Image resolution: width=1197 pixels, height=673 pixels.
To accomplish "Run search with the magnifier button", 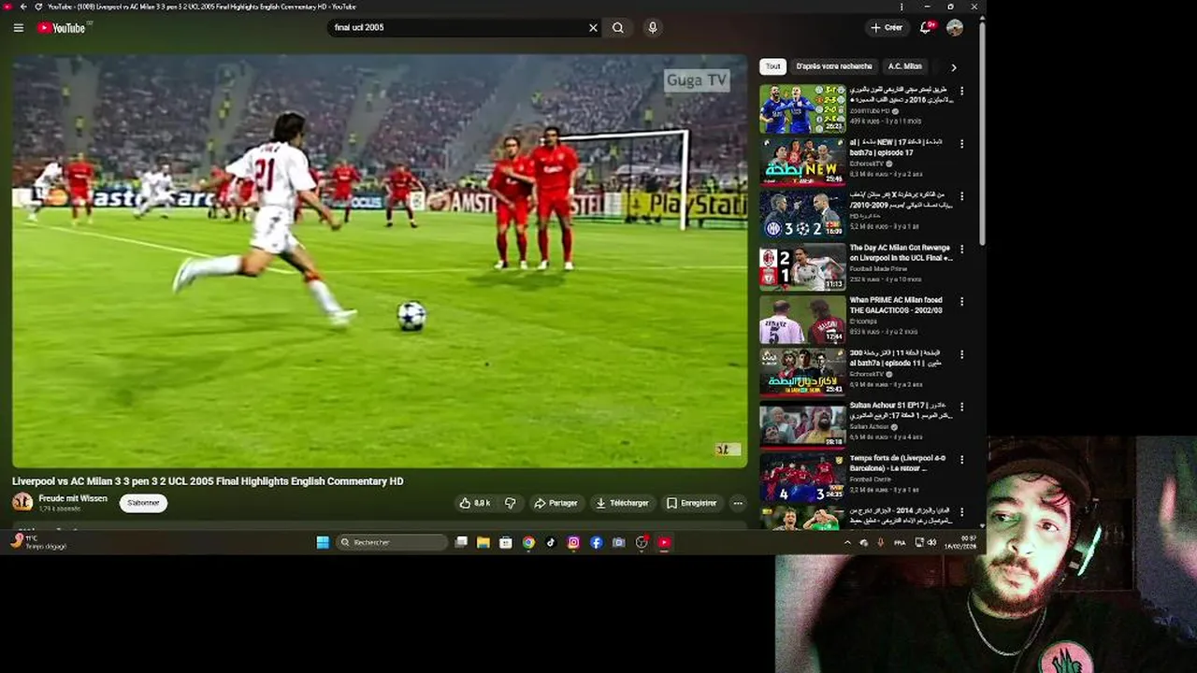I will coord(618,28).
